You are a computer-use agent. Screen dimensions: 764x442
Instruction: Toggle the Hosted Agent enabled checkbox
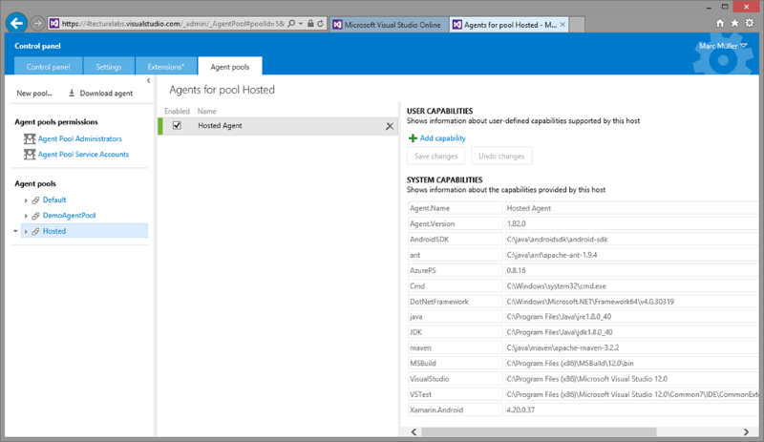click(x=177, y=126)
